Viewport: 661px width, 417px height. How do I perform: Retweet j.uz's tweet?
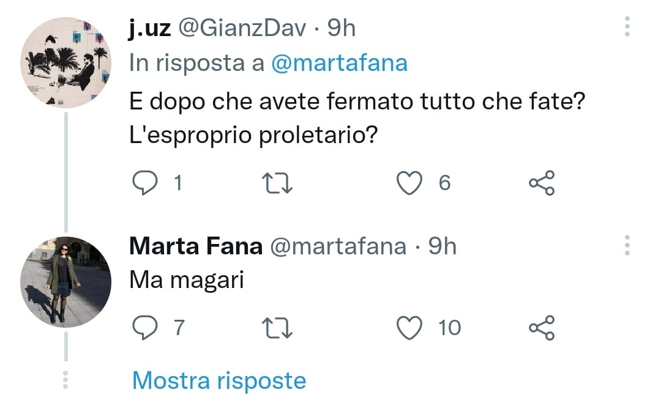[276, 183]
